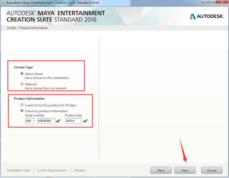Click the Install breadcrumb text
Screen dimensions: 229x178
12,28
